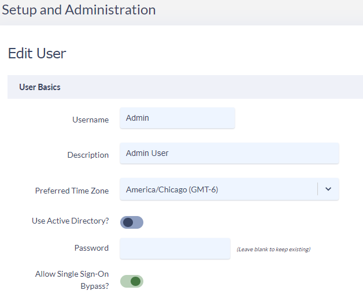Click the Description label
This screenshot has height=305, width=363.
(x=88, y=155)
